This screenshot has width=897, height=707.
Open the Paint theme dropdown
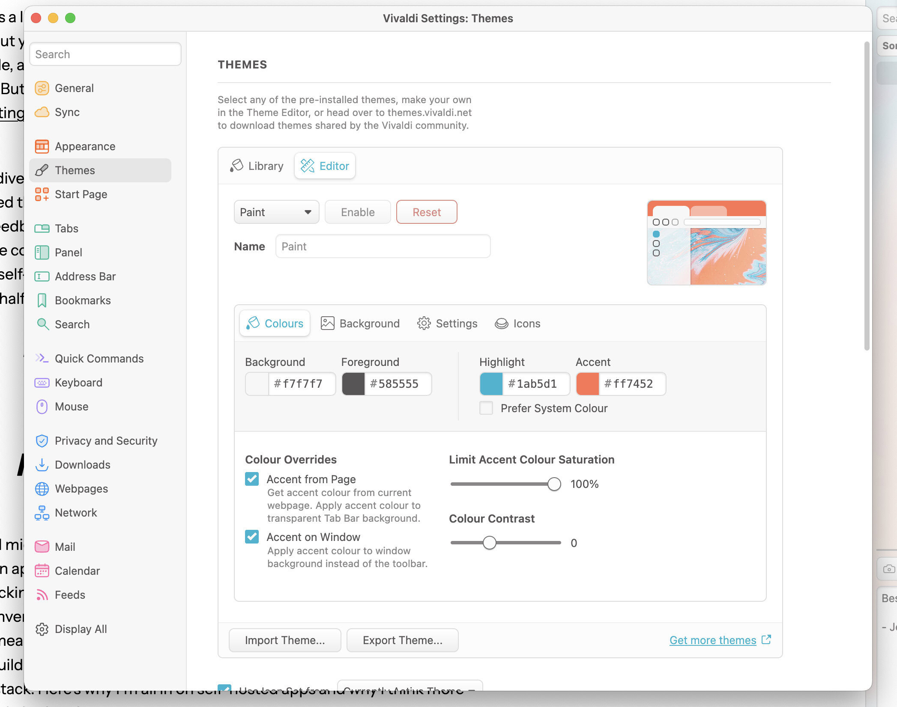[276, 212]
